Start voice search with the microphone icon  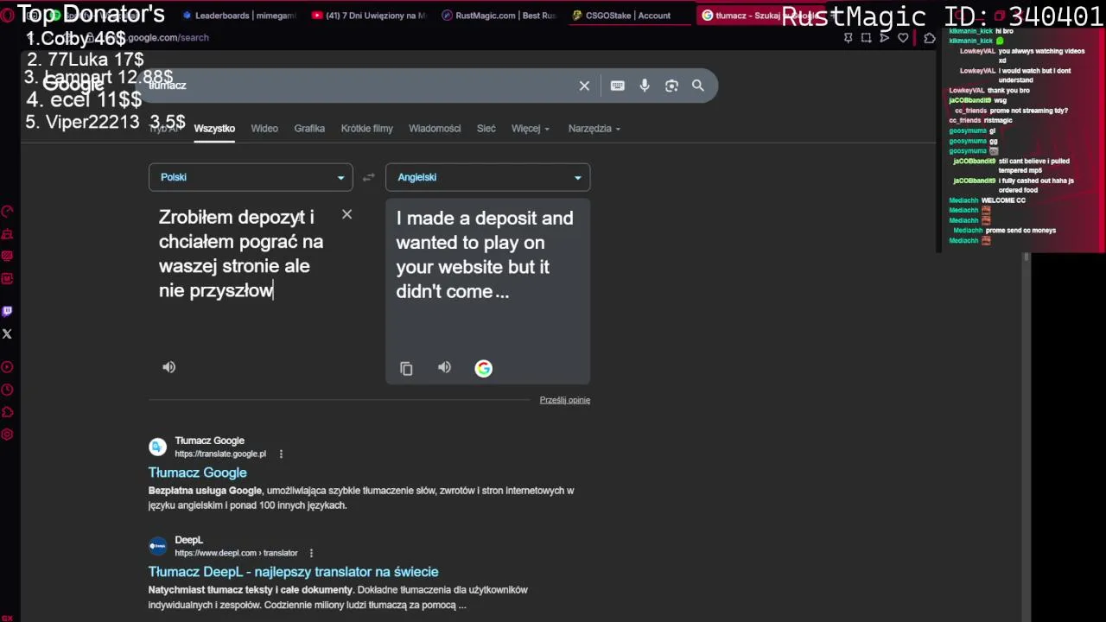(645, 86)
